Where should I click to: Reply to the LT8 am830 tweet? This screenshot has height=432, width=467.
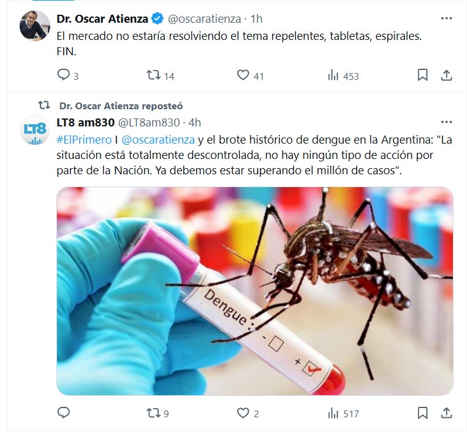point(63,412)
